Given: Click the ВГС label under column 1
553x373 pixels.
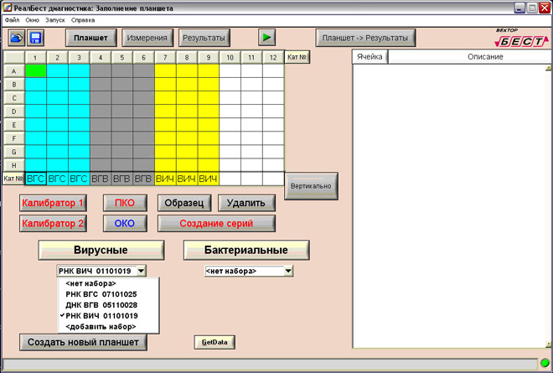Looking at the screenshot, I should (36, 179).
